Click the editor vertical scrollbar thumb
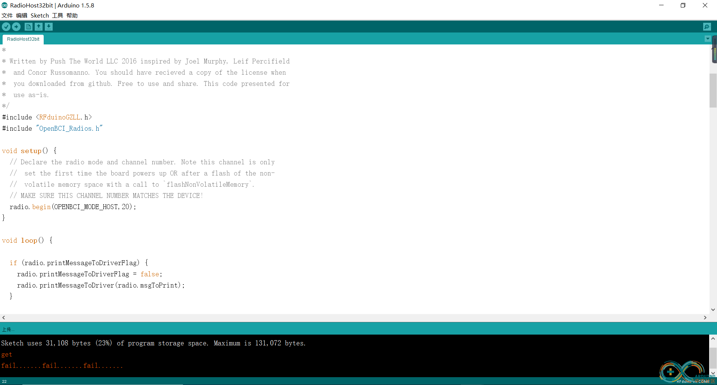 (713, 90)
